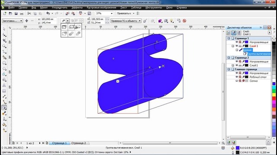The image size is (277, 155).
Task: Select the Группа вытягивания tree item
Action: click(x=259, y=54)
